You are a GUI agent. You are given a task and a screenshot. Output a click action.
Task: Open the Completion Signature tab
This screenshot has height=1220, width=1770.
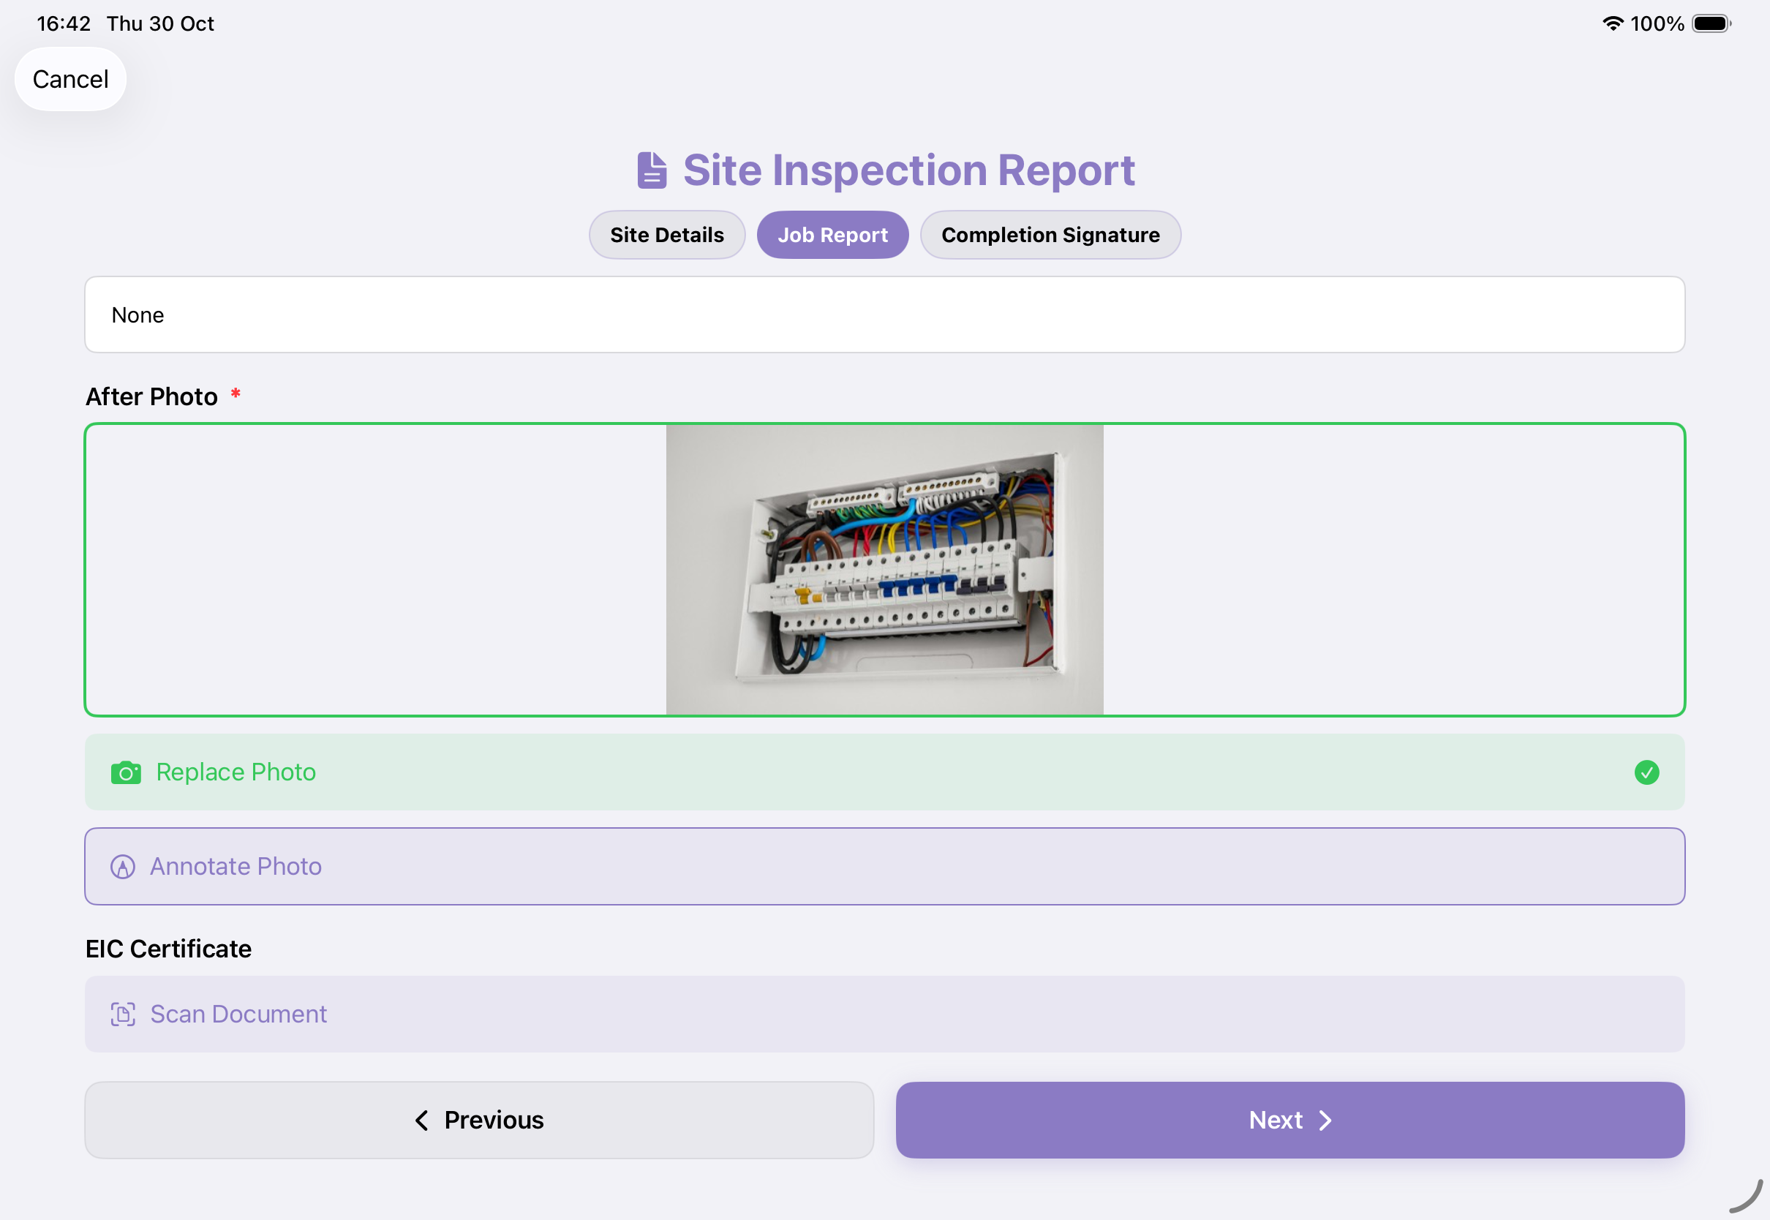(x=1050, y=235)
